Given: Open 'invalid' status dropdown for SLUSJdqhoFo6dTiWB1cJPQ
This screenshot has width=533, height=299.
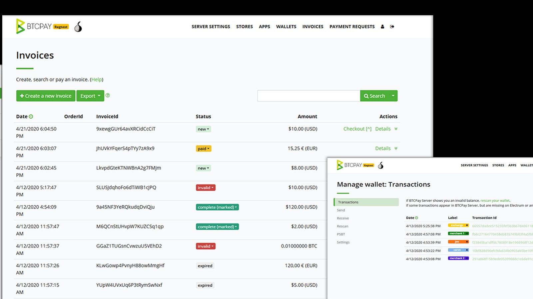Looking at the screenshot, I should [206, 188].
